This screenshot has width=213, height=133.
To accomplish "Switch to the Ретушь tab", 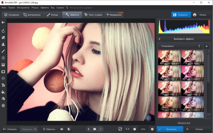I will 52,15.
